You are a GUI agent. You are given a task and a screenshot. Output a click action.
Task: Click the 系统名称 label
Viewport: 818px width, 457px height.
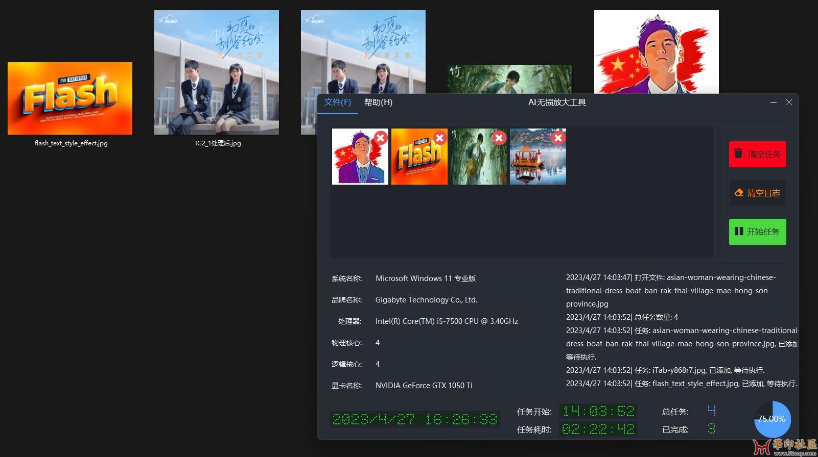pos(346,278)
